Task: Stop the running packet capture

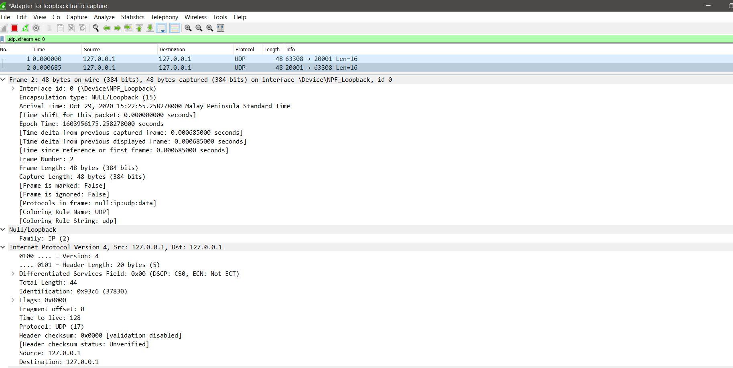Action: click(x=14, y=28)
